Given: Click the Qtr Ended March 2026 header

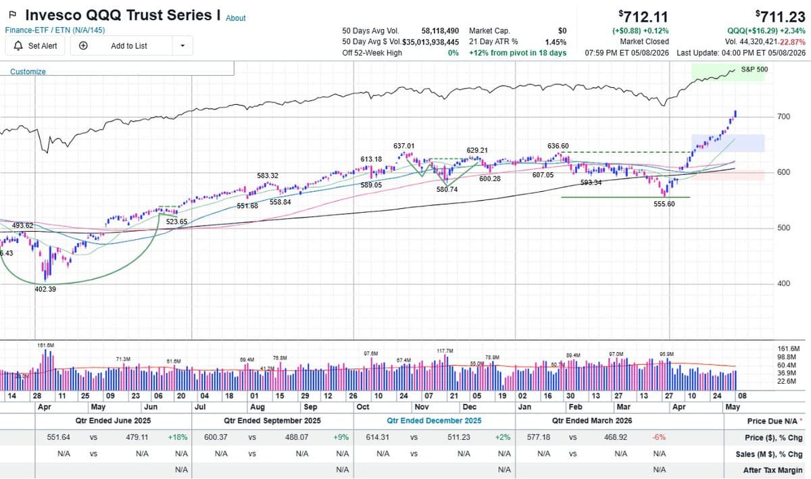Looking at the screenshot, I should [593, 420].
